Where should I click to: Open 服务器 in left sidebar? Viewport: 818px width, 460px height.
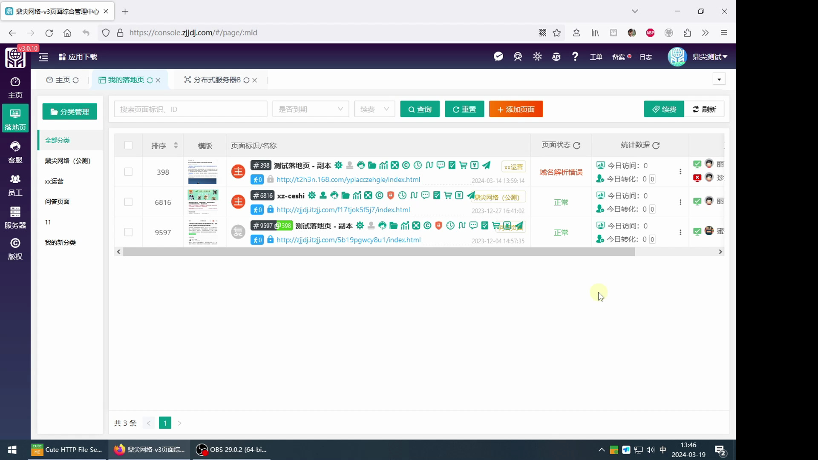[x=15, y=217]
